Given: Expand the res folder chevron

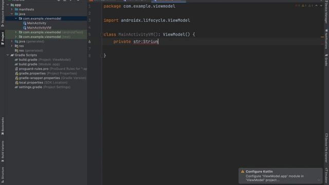Looking at the screenshot, I should (12, 46).
